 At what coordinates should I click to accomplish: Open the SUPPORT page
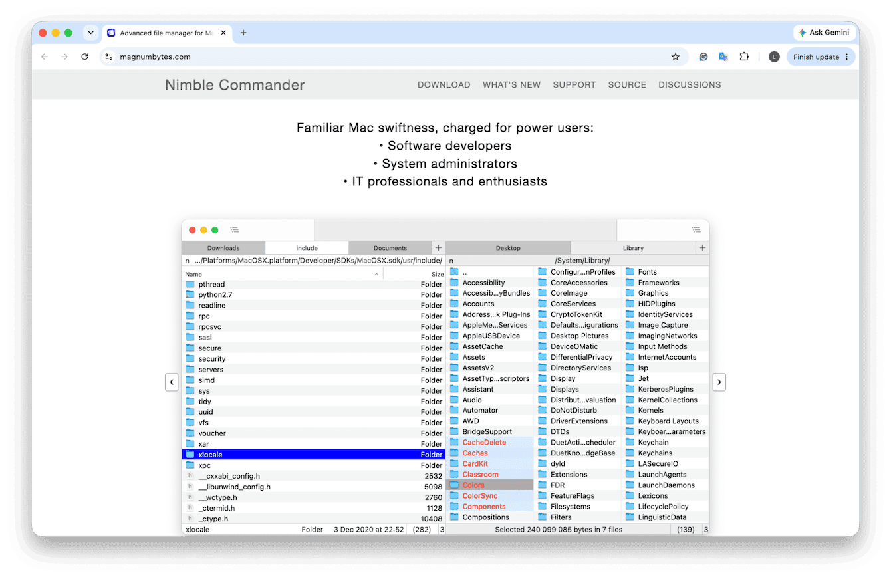point(574,85)
